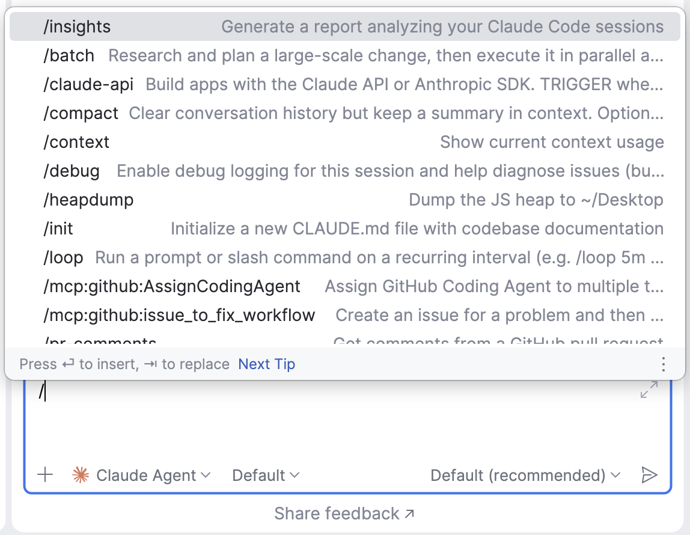Select the /insights command

tap(77, 27)
